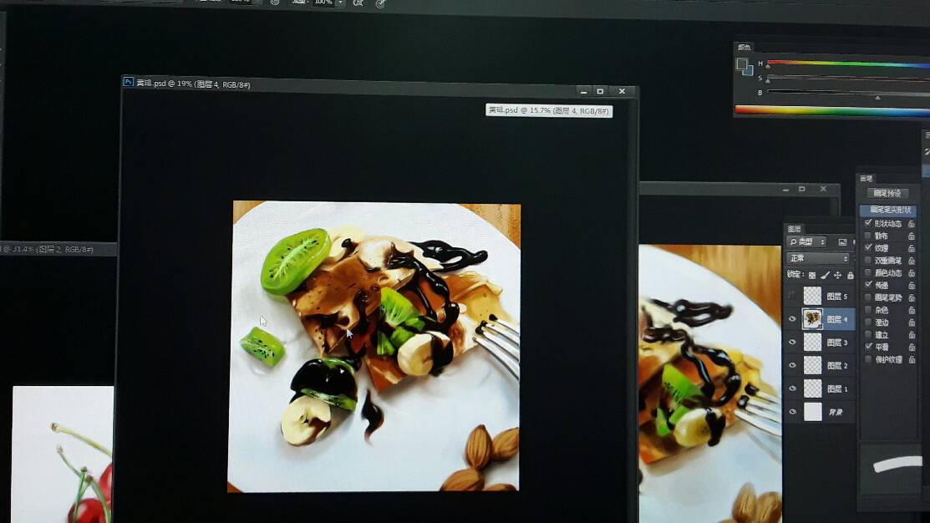This screenshot has width=930, height=523.
Task: Open the 图层 layers panel tab
Action: 794,229
